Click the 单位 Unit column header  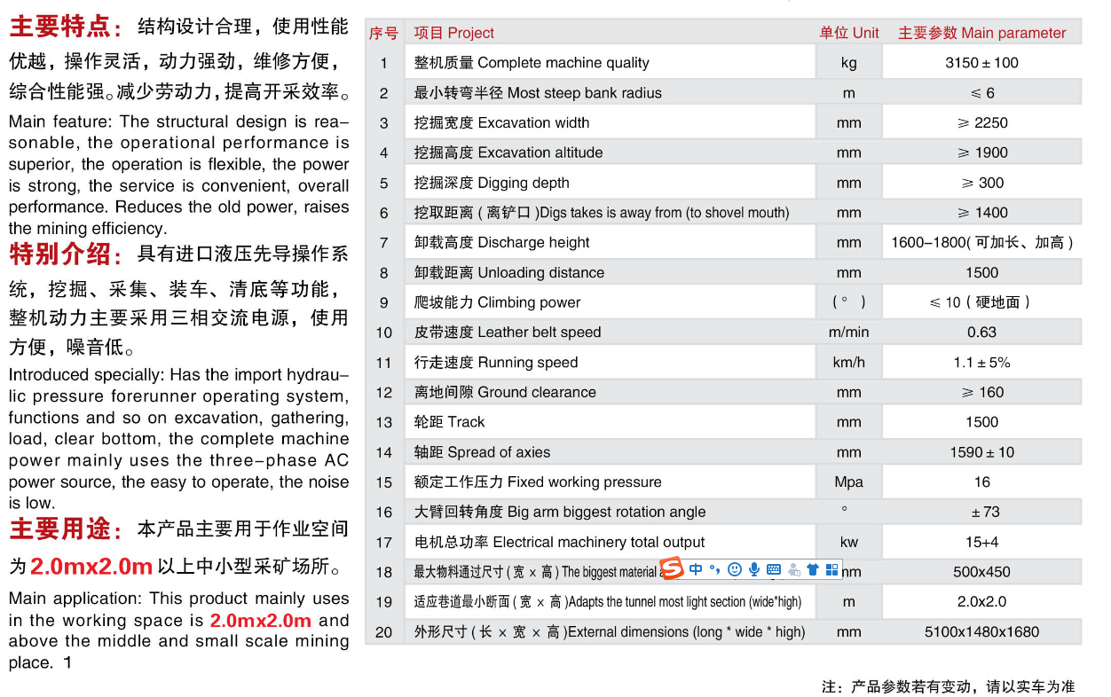tap(848, 33)
